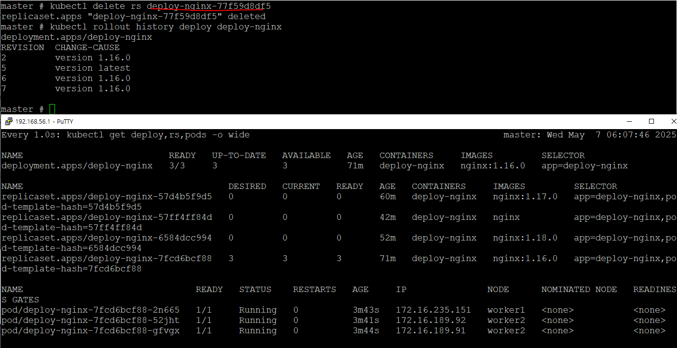Click the deployment's app=deploy-nginx selector
The image size is (677, 348).
[585, 165]
